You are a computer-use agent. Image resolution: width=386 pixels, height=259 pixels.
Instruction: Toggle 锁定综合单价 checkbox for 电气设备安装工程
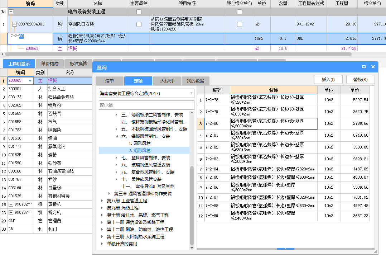[239, 12]
